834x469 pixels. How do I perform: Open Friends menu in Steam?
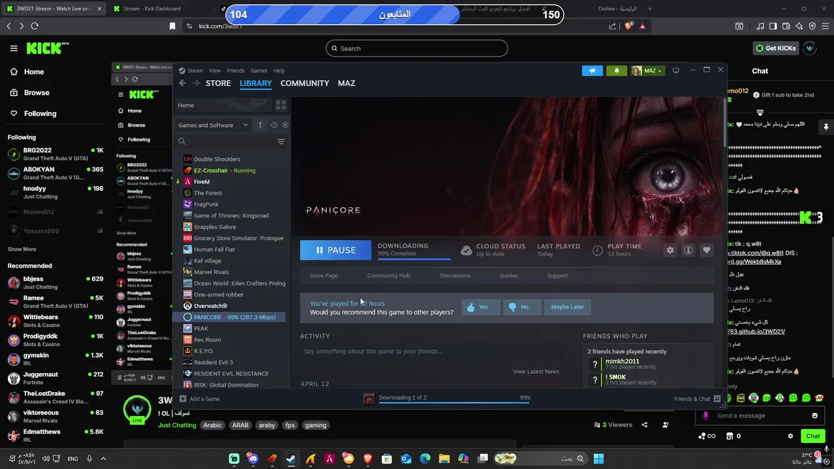(x=235, y=70)
